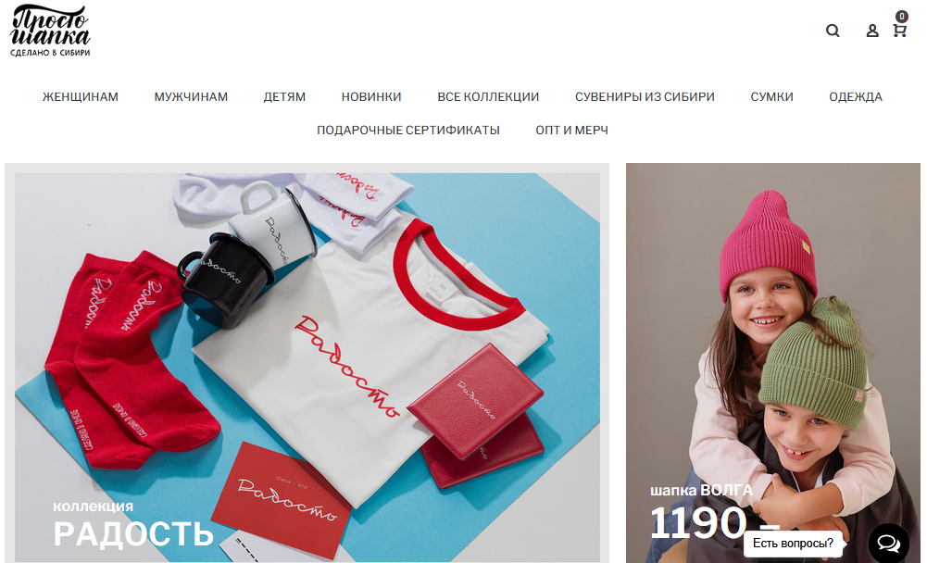Viewport: 927px width, 563px height.
Task: Open the Мужчинам menu
Action: click(191, 97)
